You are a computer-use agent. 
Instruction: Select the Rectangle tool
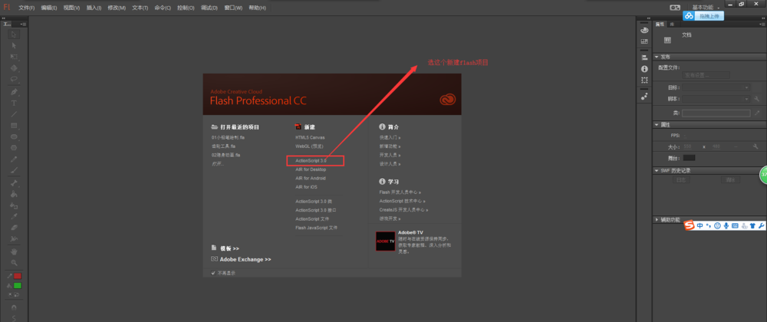tap(14, 126)
